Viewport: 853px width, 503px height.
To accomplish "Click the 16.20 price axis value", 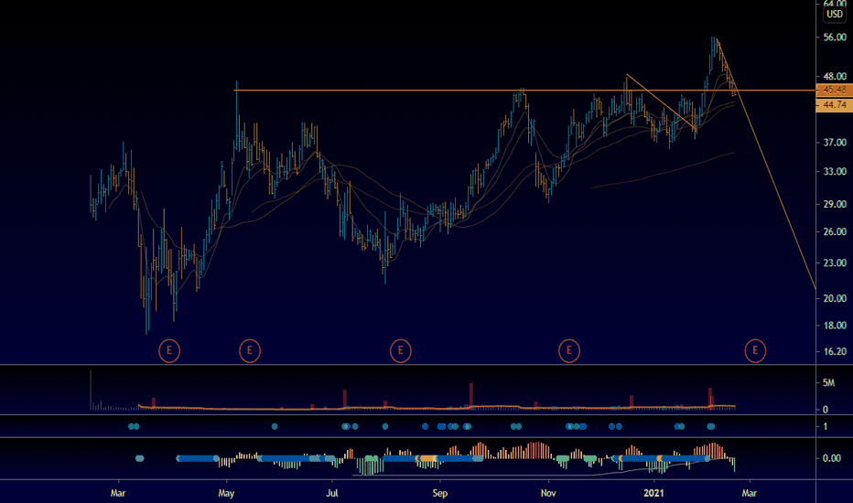I will (x=835, y=351).
